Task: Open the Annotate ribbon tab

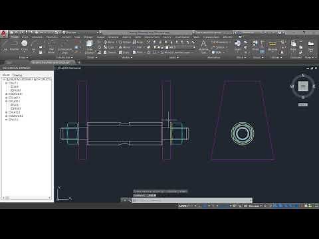Action: click(37, 37)
